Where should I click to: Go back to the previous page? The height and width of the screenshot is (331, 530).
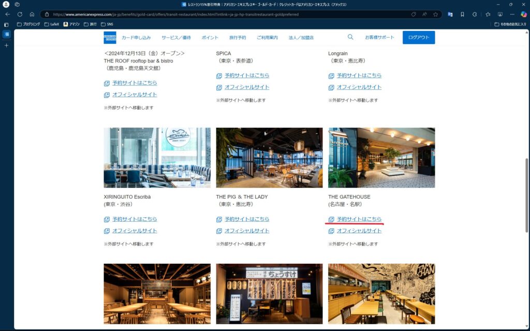[x=7, y=14]
